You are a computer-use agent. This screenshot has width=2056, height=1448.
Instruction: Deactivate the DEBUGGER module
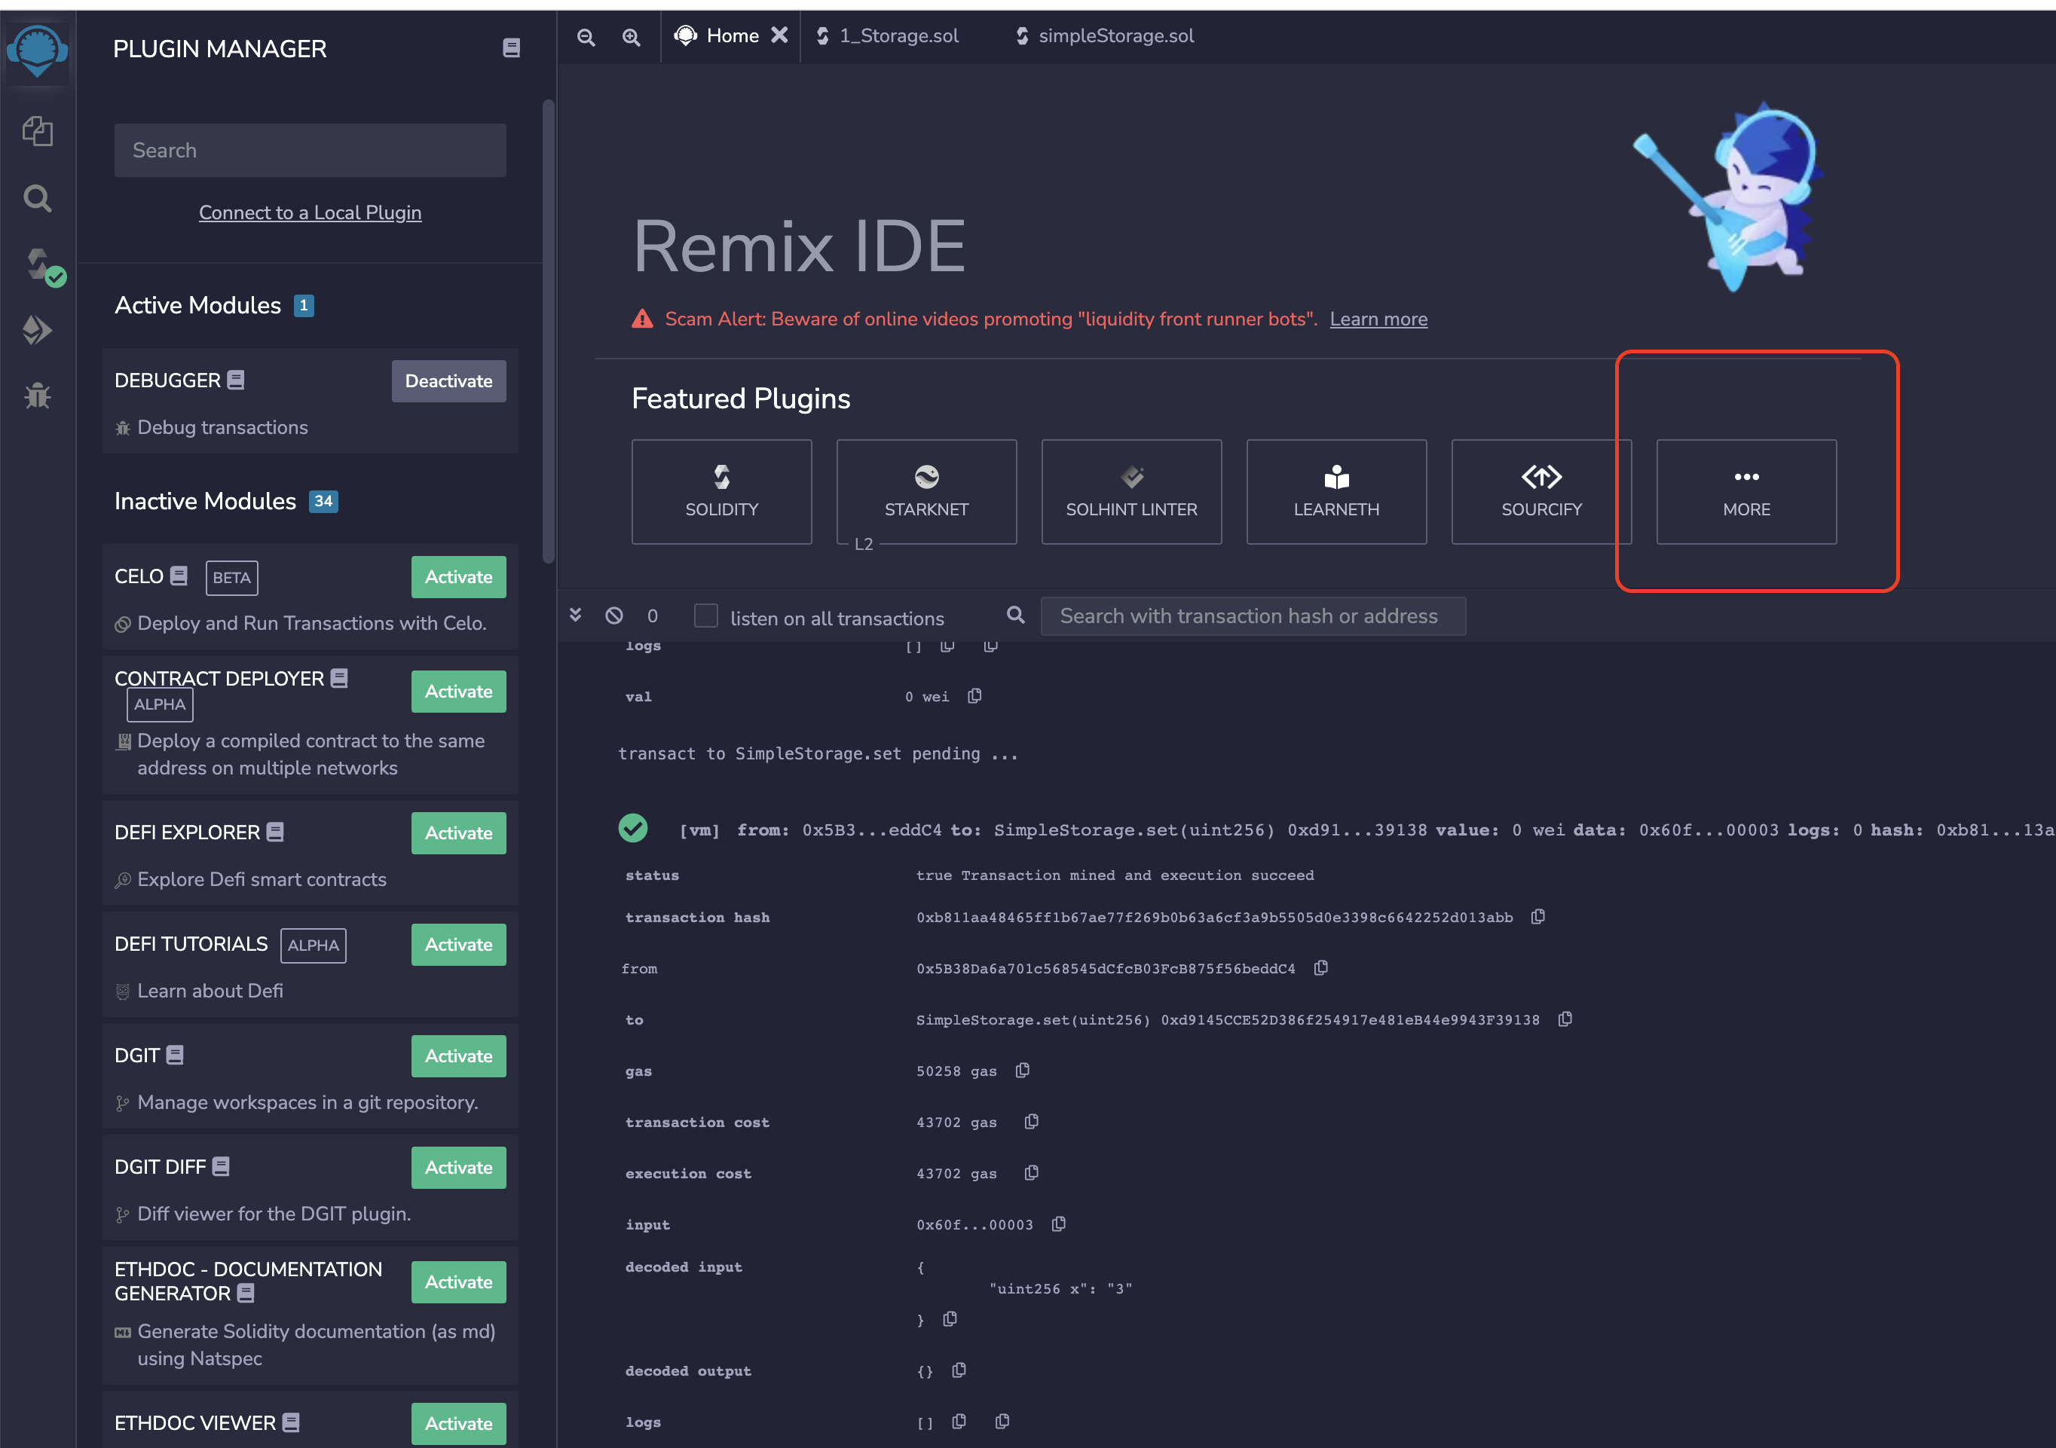click(448, 381)
